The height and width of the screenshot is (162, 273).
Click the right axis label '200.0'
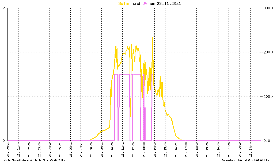268,52
